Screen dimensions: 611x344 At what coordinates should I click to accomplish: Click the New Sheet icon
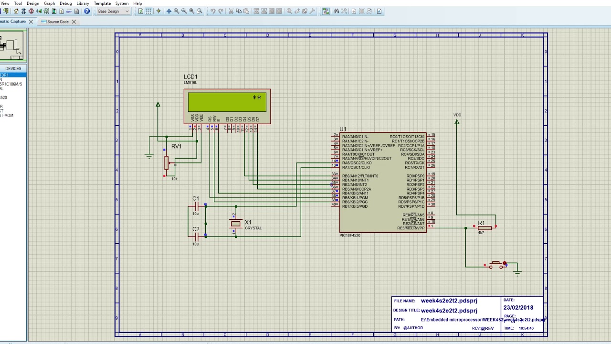354,11
